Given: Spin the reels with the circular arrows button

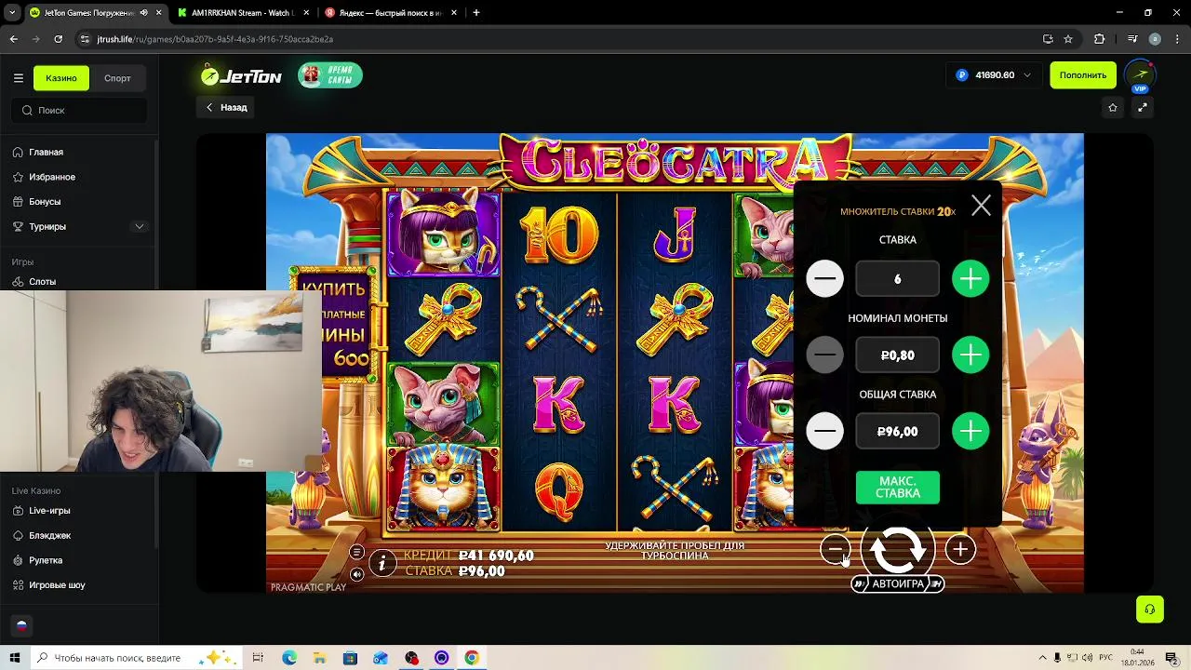Looking at the screenshot, I should (x=898, y=549).
